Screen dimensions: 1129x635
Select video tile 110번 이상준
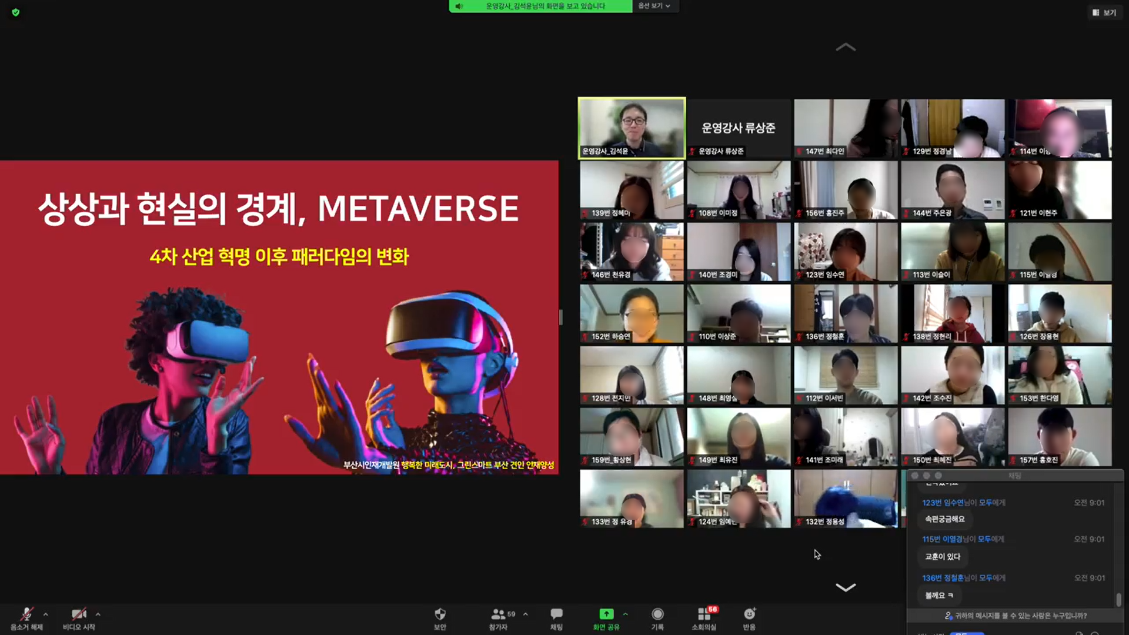(739, 313)
